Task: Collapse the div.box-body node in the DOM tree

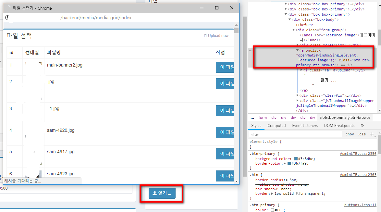Action: [x=289, y=19]
